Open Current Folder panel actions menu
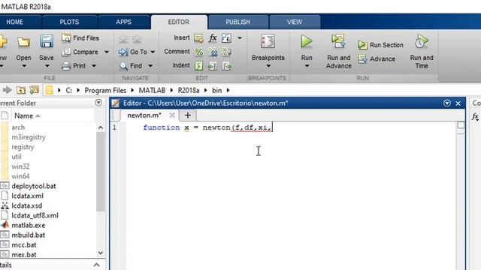Screen dimensions: 481x270 coord(98,103)
